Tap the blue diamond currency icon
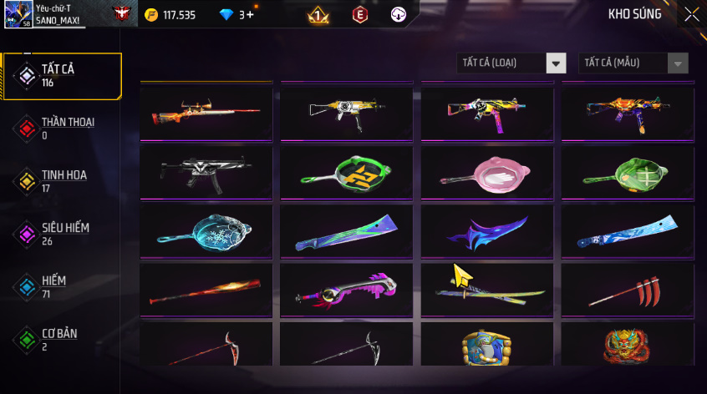 pos(226,15)
